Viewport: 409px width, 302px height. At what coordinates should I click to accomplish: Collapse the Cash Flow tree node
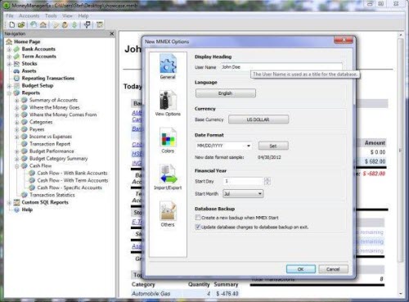[17, 166]
